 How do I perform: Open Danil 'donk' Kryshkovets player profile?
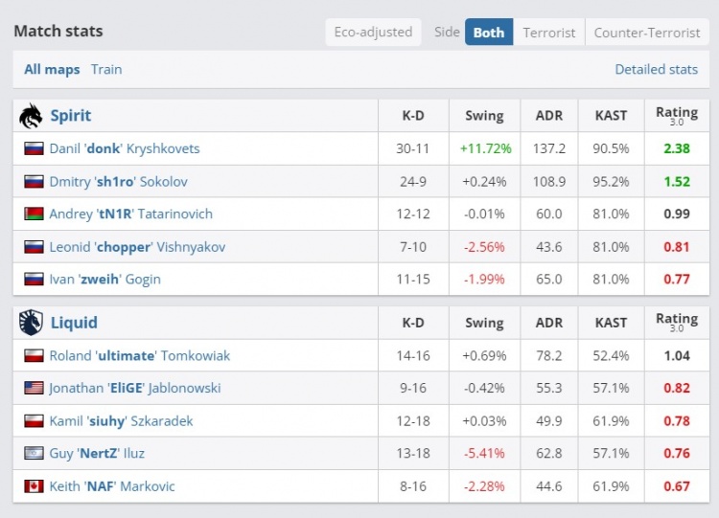pyautogui.click(x=125, y=149)
